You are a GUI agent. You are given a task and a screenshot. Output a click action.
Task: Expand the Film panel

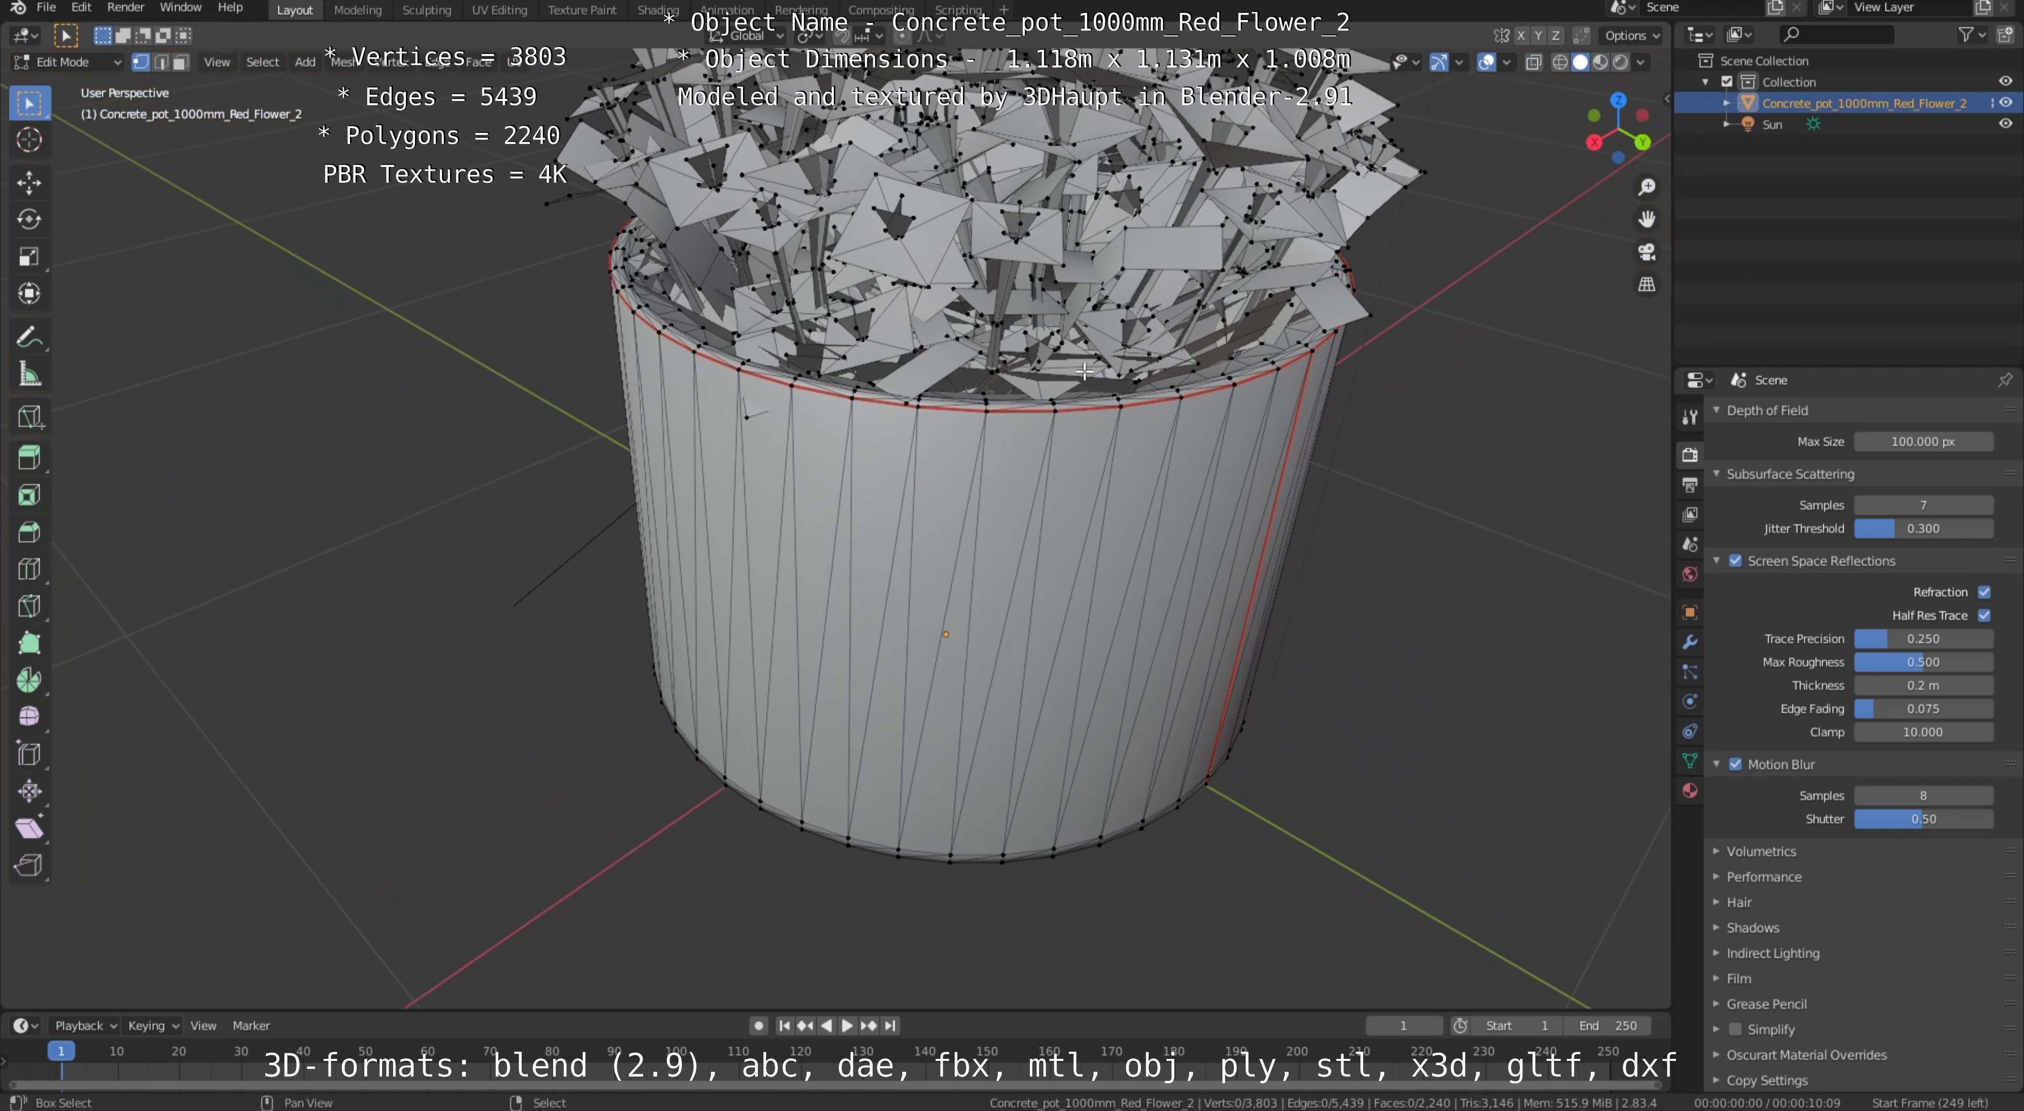tap(1739, 978)
